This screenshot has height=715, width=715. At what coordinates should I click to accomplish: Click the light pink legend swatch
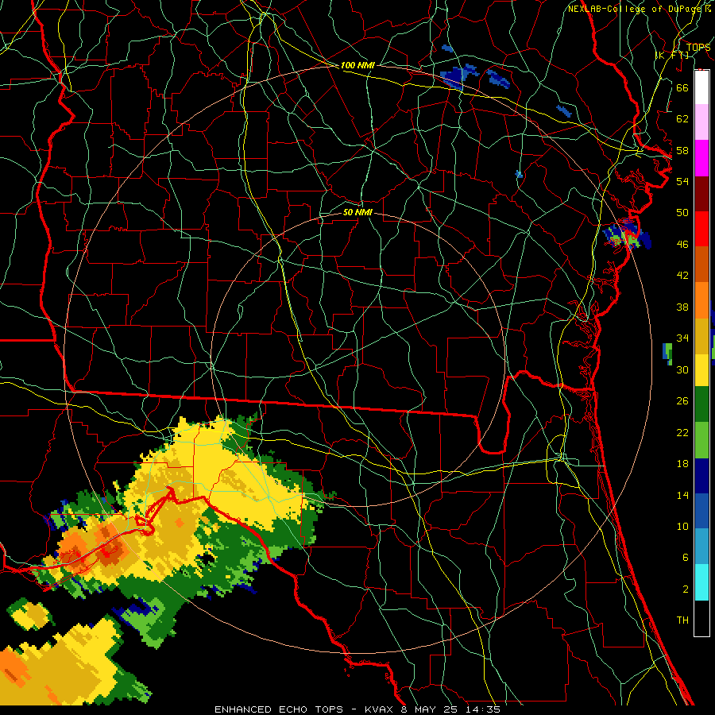[x=701, y=122]
